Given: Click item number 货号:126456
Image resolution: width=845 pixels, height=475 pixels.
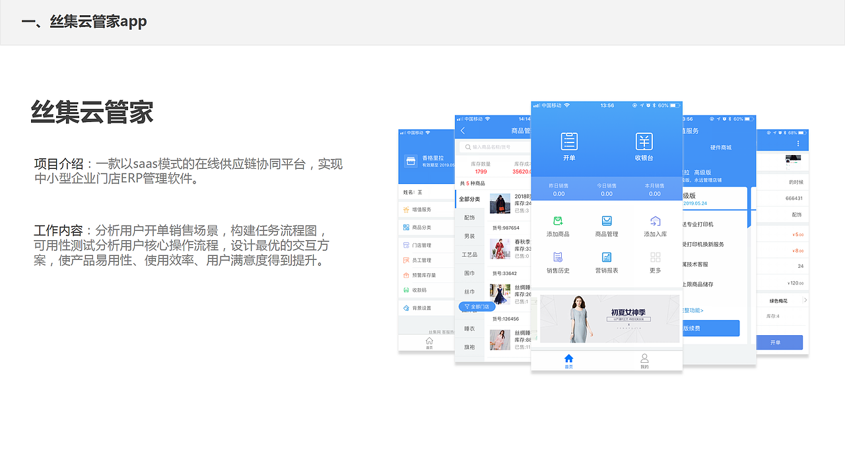Looking at the screenshot, I should (x=506, y=319).
